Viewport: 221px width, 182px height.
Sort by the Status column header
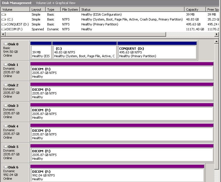pyautogui.click(x=132, y=10)
